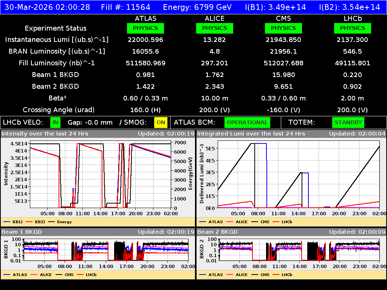Click the ATLAS PHYSICS status indicator

tap(146, 28)
